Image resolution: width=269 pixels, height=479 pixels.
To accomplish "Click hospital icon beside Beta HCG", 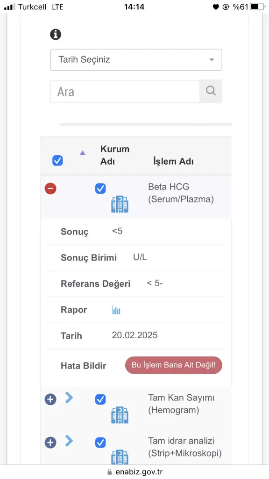I will (120, 204).
